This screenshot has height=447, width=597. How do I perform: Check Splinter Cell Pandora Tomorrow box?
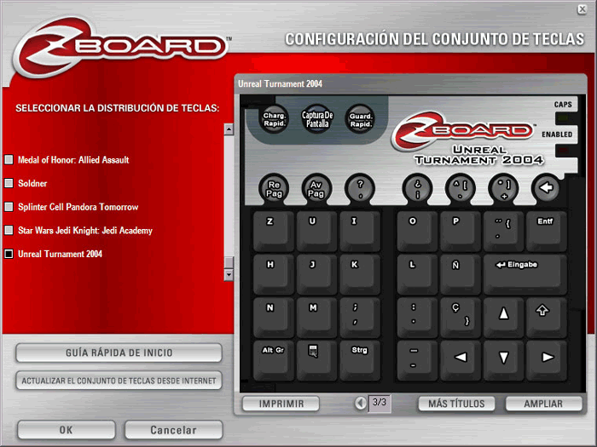pyautogui.click(x=9, y=207)
